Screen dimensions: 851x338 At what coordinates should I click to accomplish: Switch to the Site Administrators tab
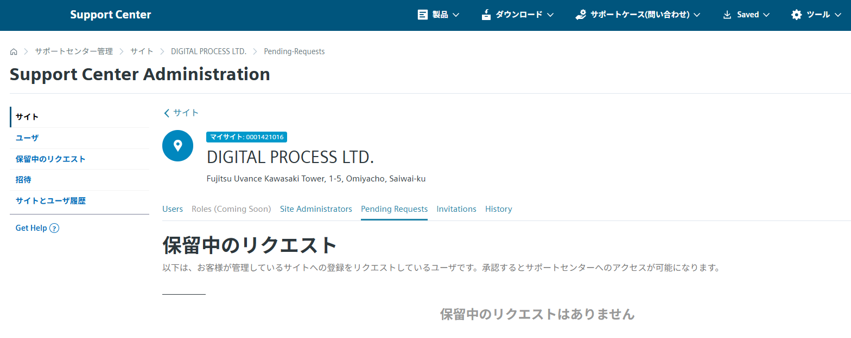316,209
